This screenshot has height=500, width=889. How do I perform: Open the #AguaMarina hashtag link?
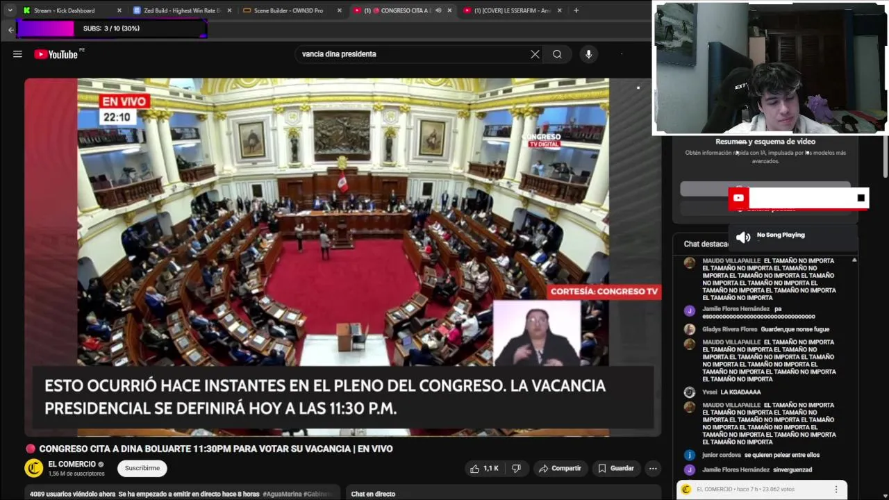(282, 494)
